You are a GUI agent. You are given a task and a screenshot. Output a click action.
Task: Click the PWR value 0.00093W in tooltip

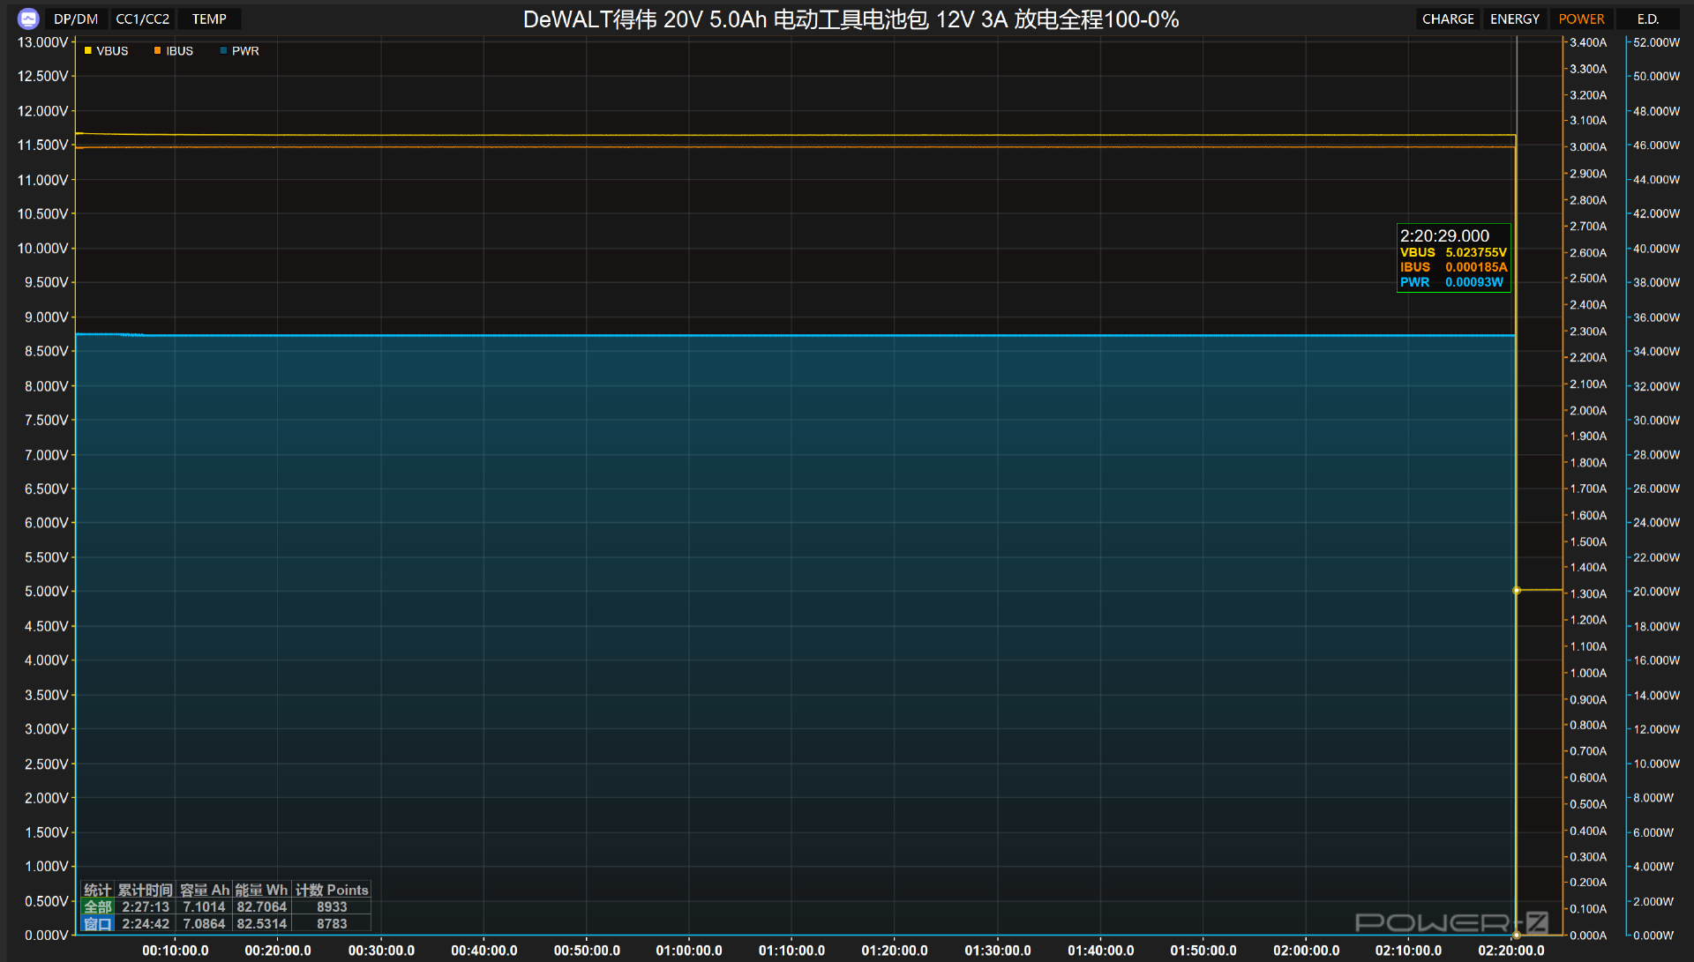click(x=1474, y=282)
